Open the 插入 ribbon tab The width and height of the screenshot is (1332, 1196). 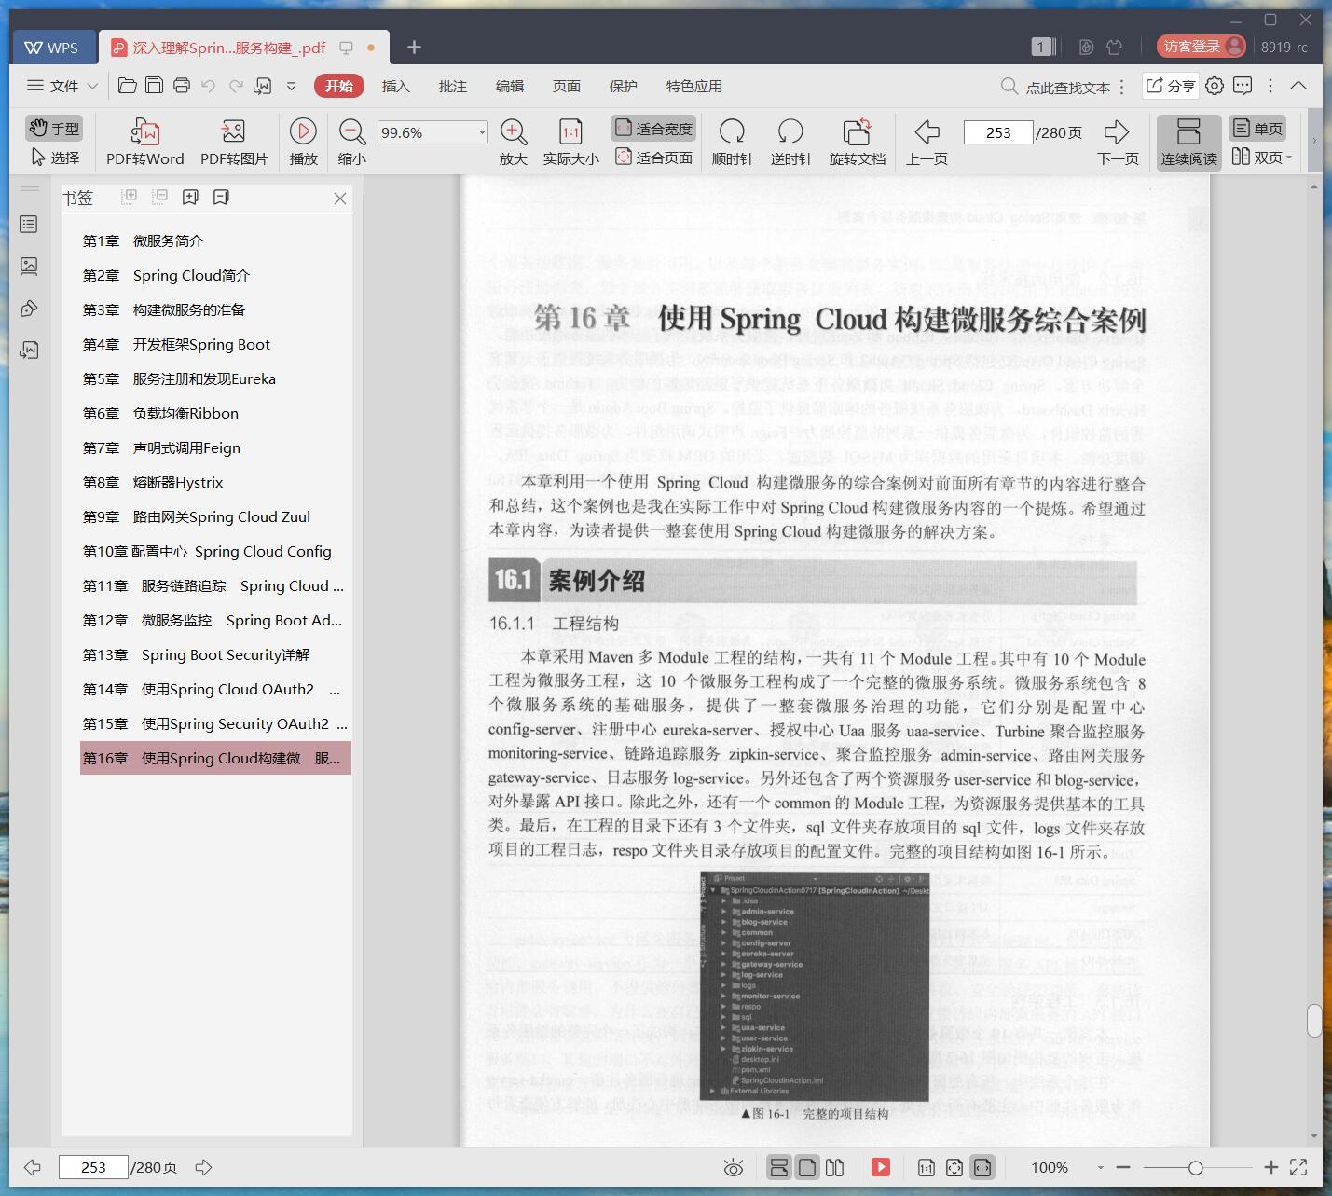click(395, 86)
